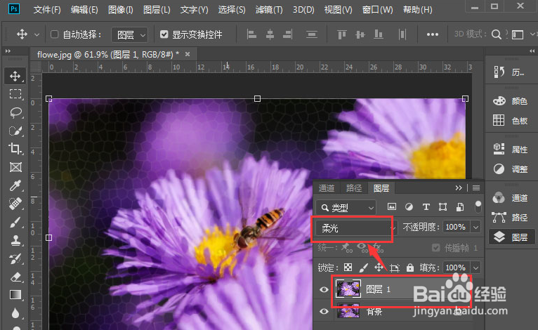Open the 颜色 panel button
Image resolution: width=538 pixels, height=330 pixels.
point(510,101)
